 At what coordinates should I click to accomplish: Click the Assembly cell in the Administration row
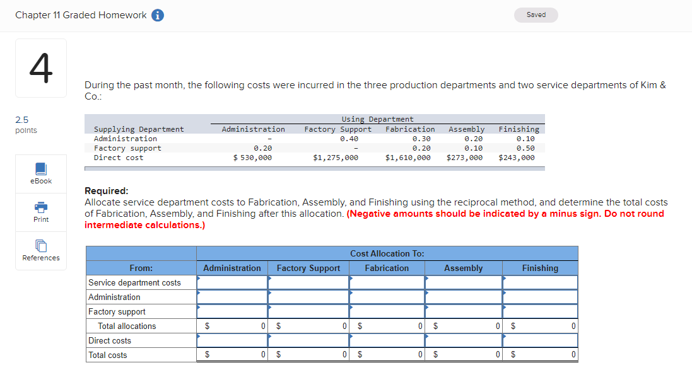pyautogui.click(x=463, y=297)
